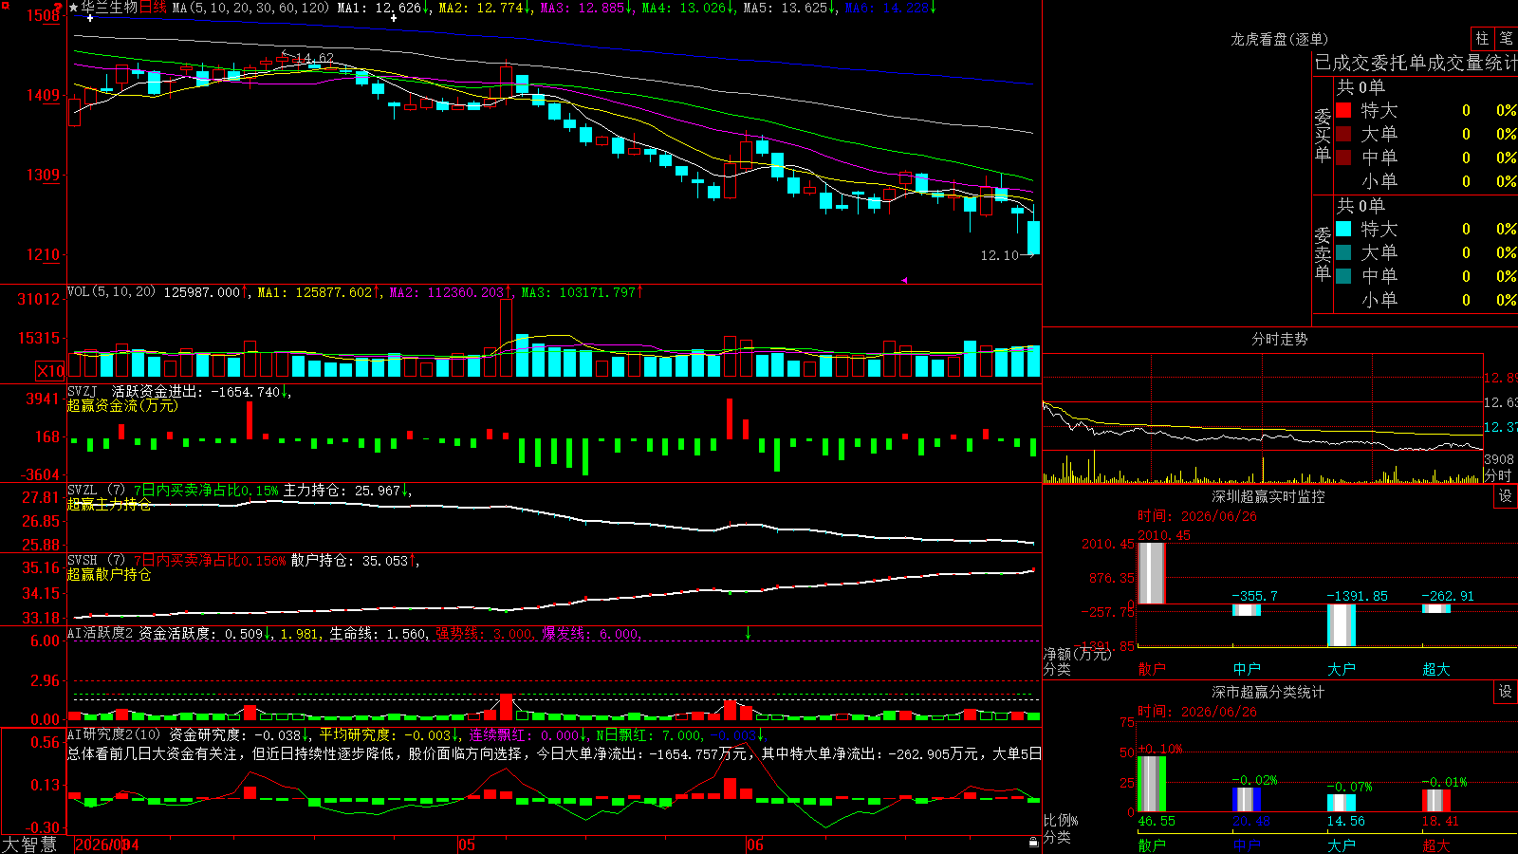Switch order display to 柱 mode
1518x854 pixels.
coord(1482,38)
